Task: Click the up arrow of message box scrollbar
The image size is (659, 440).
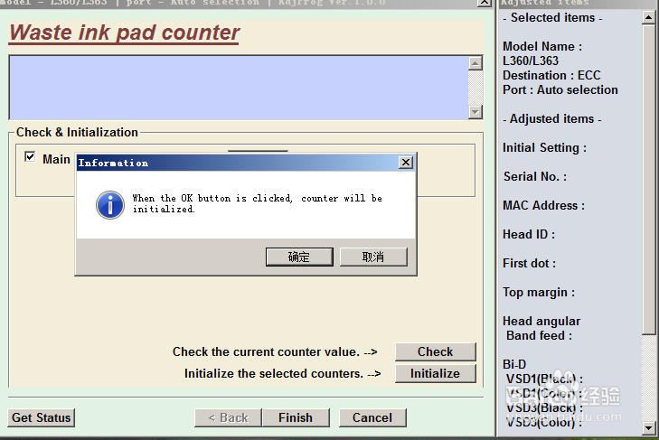Action: 475,63
